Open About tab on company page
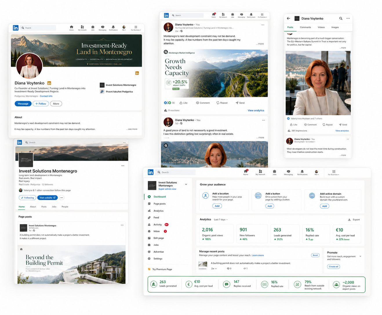This screenshot has height=315, width=382. pos(33,207)
